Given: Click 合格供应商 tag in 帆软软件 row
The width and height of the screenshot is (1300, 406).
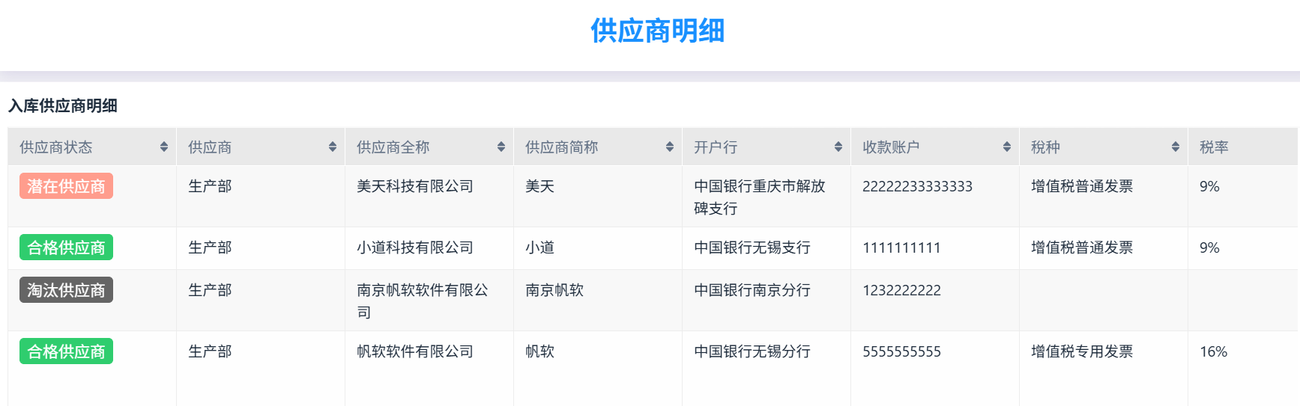Looking at the screenshot, I should [66, 351].
